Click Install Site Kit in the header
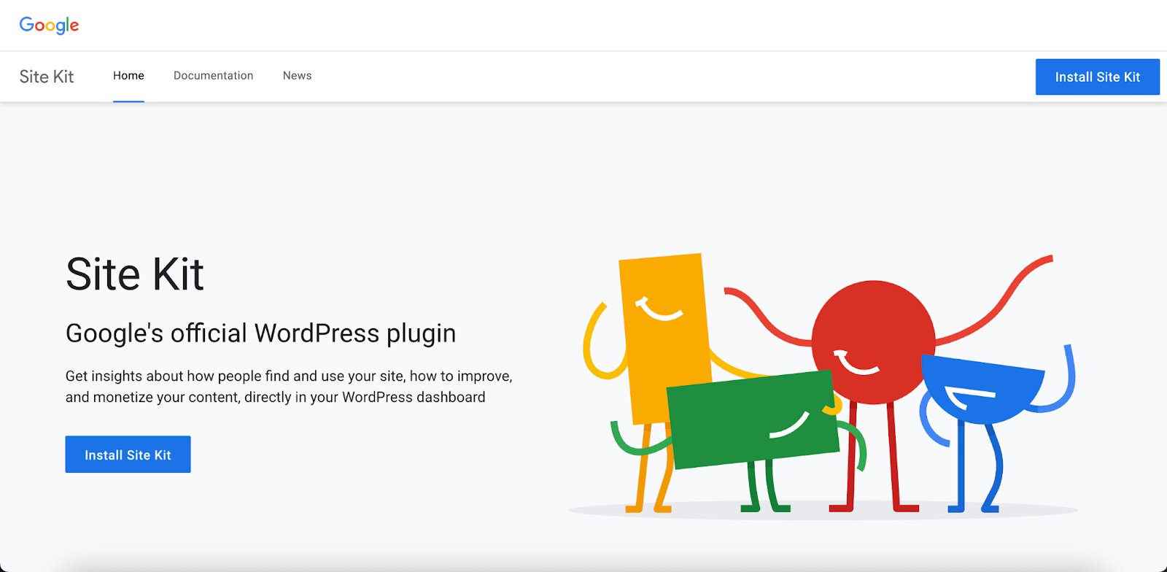Image resolution: width=1167 pixels, height=572 pixels. tap(1097, 77)
